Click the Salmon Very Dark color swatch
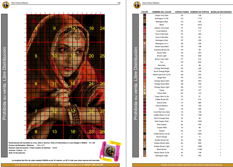Image resolution: width=233 pixels, height=167 pixels. coord(145,28)
